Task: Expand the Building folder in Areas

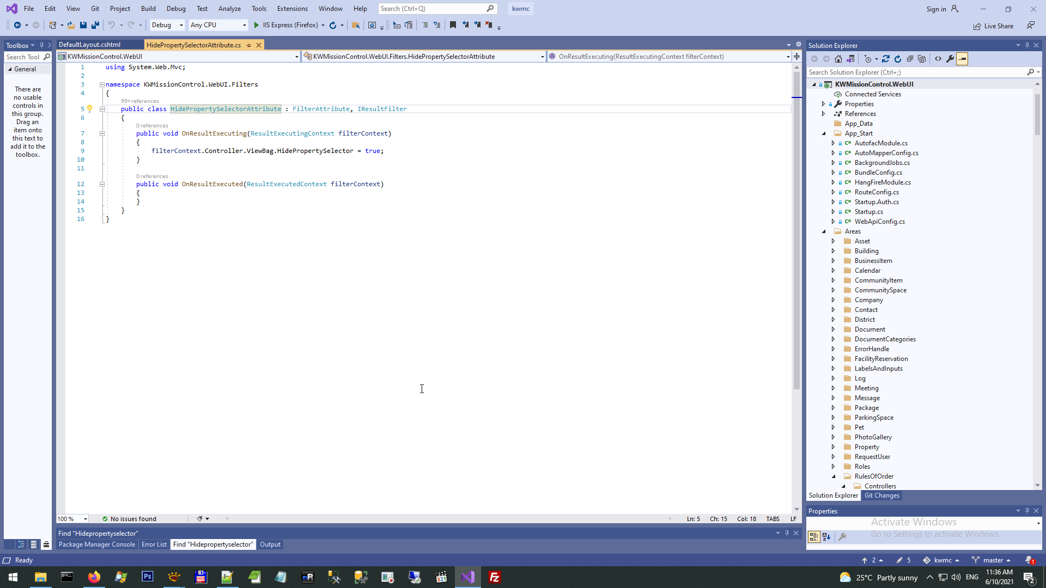Action: point(833,251)
